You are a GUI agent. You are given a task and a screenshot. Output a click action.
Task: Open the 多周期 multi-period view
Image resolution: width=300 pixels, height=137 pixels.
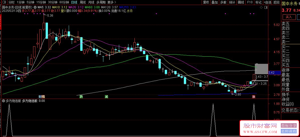[101, 2]
